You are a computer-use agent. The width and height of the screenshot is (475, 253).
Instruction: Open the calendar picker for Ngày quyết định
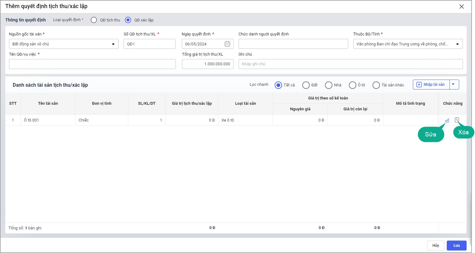(227, 44)
